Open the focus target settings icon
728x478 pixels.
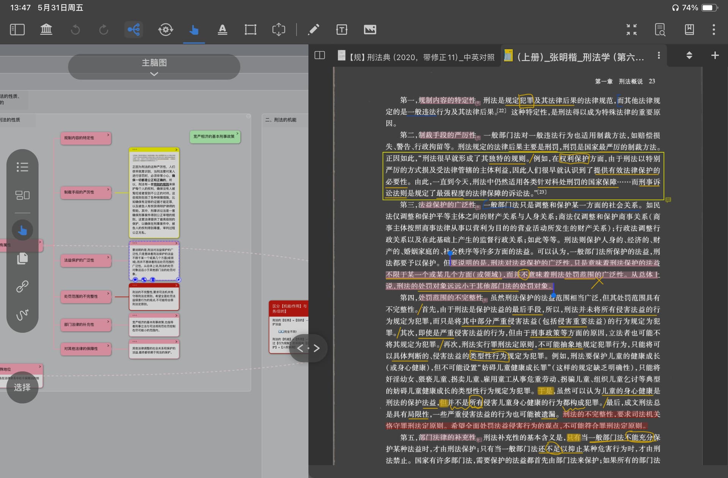(165, 30)
